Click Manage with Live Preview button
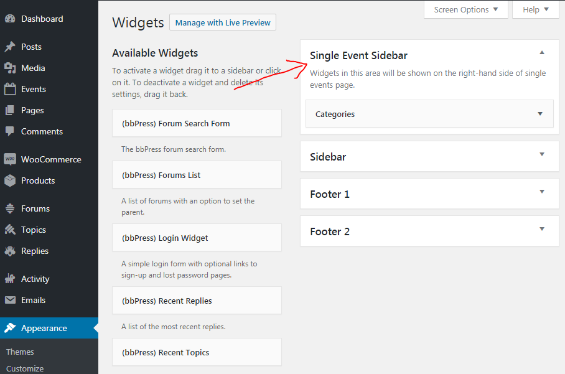This screenshot has height=374, width=565. click(x=223, y=22)
